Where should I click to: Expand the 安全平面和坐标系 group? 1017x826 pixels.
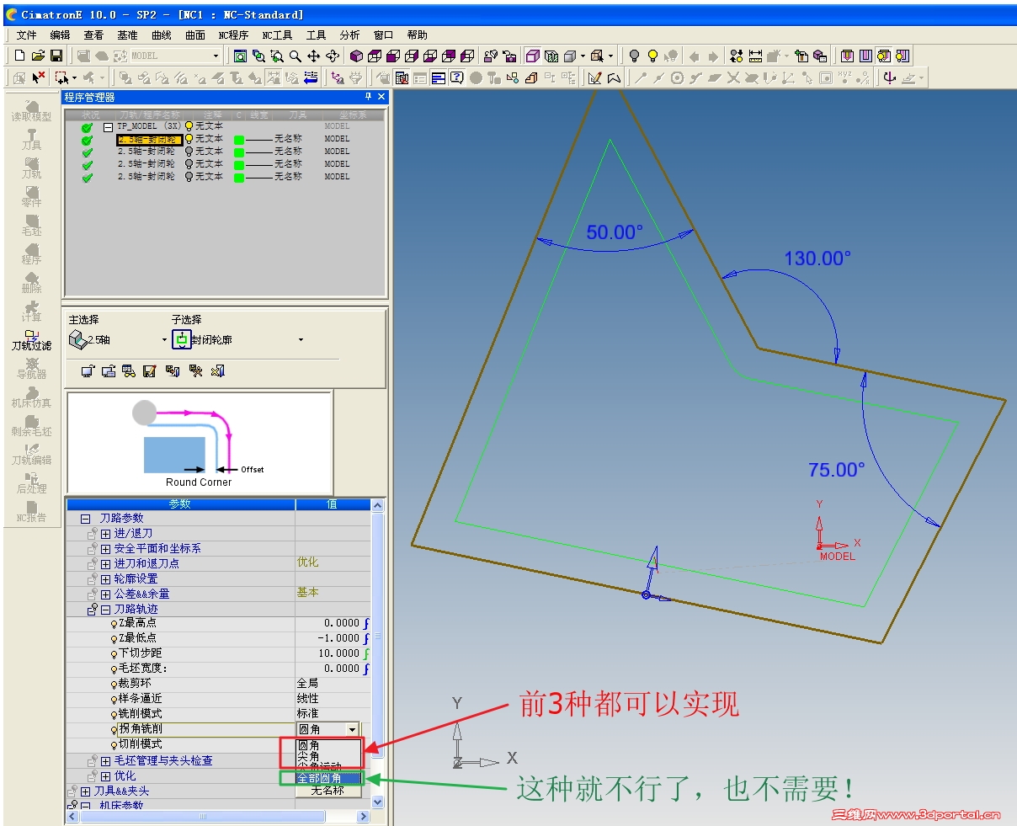pyautogui.click(x=105, y=549)
